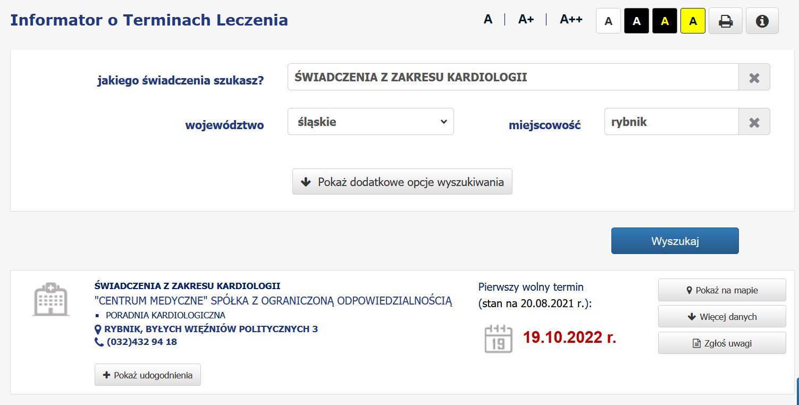Set medium font size A+
The image size is (799, 405).
click(x=526, y=20)
